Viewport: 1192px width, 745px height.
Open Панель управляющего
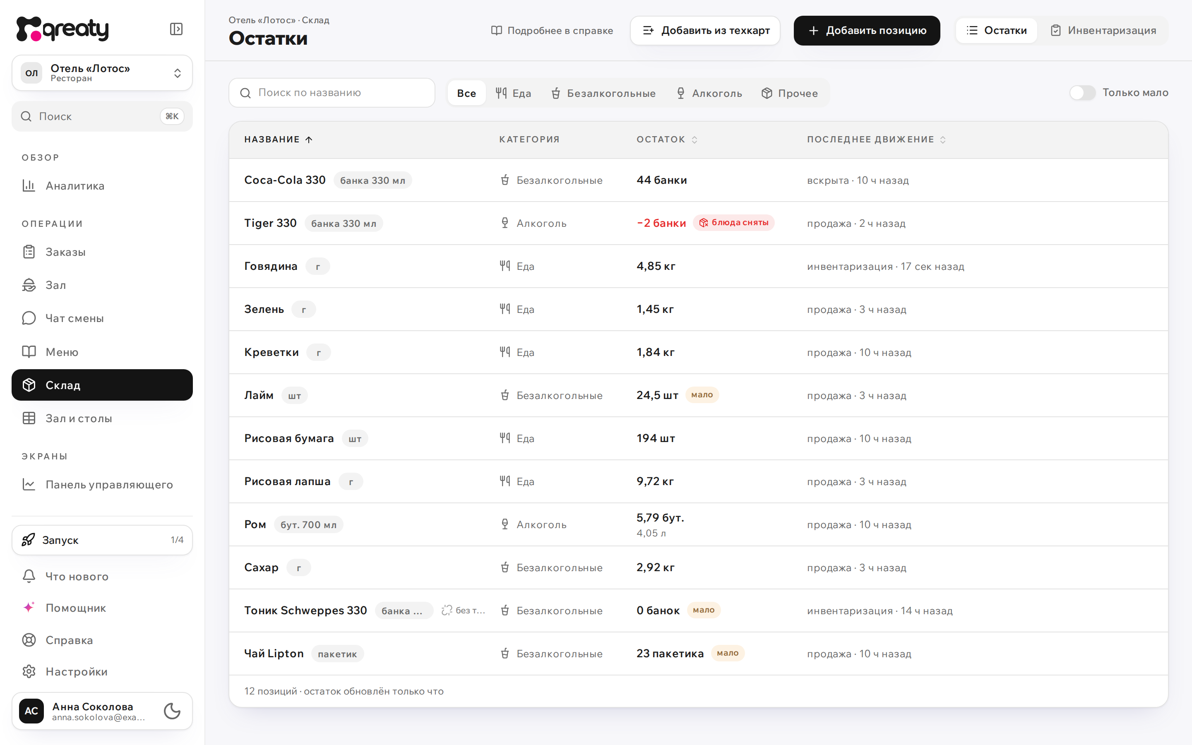102,484
